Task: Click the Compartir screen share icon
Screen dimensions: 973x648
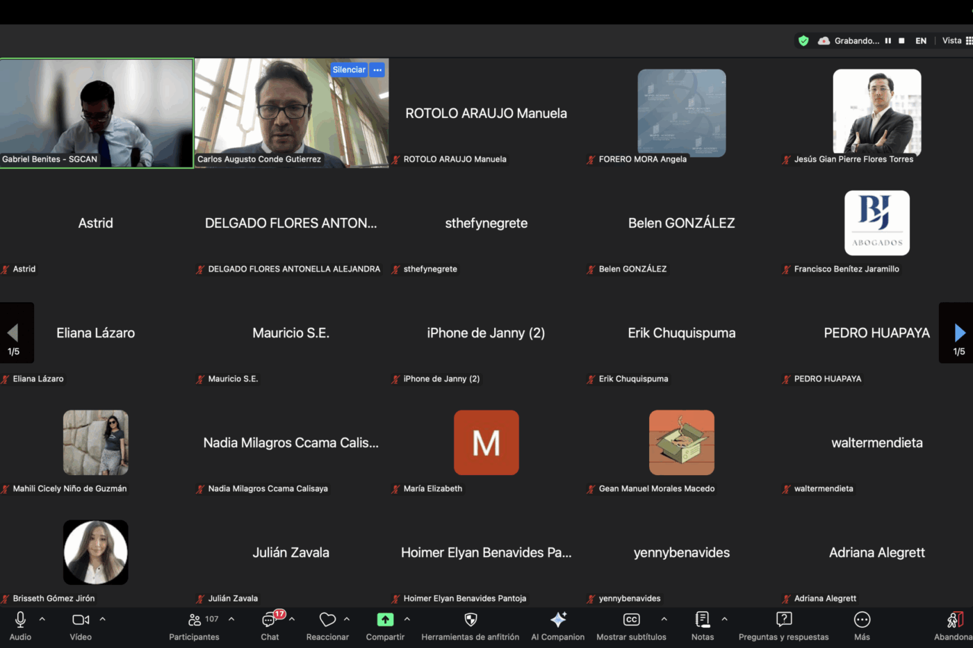Action: 385,620
